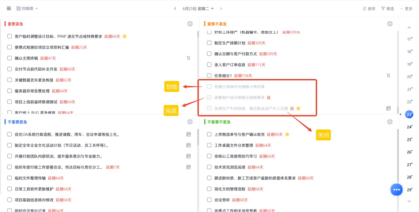419x212 pixels.
Task: Check off 确认主图终稿 task
Action: coord(10,58)
